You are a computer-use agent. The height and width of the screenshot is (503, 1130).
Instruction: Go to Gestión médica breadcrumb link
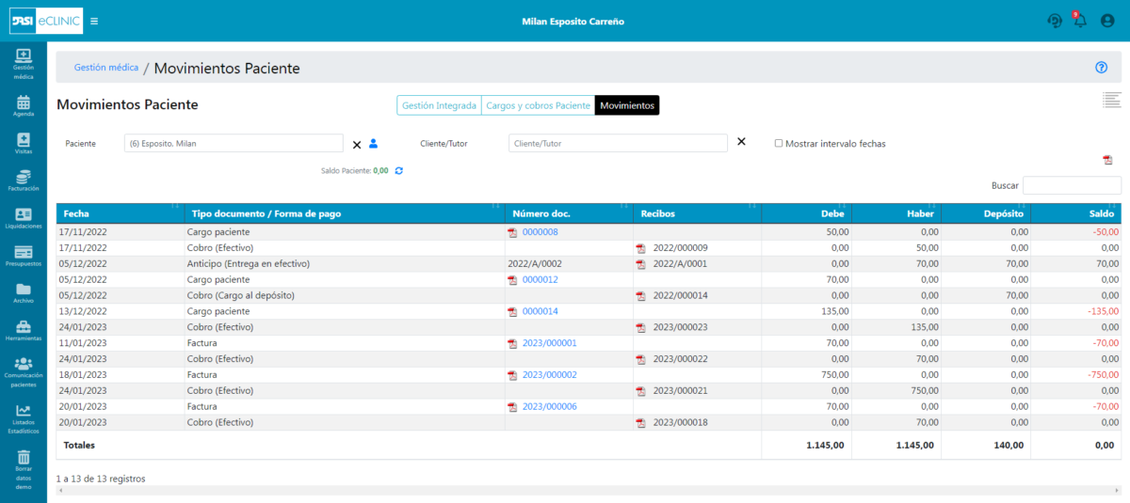(x=106, y=68)
